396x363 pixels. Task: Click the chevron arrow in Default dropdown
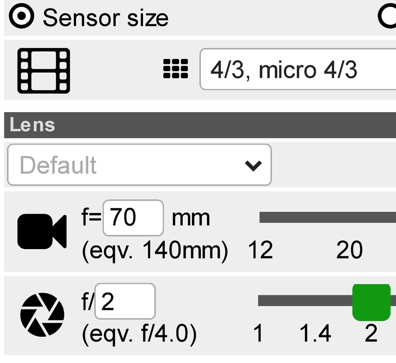(x=253, y=166)
